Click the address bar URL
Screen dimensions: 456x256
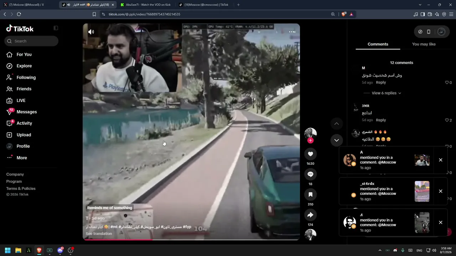(144, 14)
